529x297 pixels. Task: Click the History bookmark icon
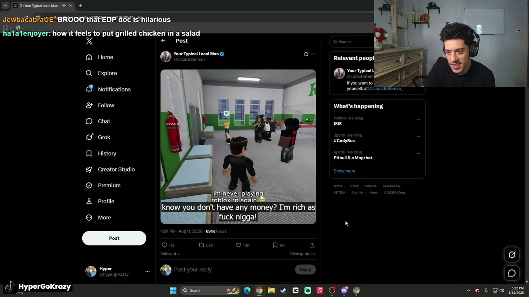(x=89, y=153)
